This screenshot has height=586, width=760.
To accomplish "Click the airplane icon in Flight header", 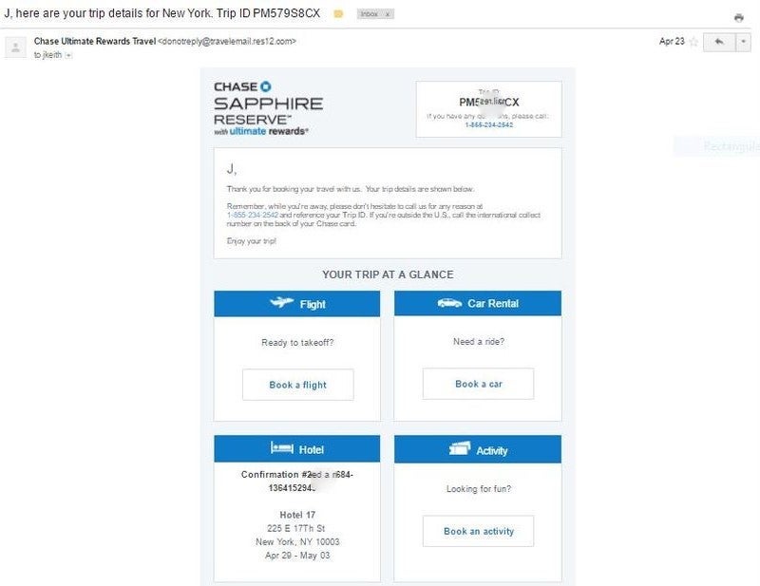I will [281, 304].
